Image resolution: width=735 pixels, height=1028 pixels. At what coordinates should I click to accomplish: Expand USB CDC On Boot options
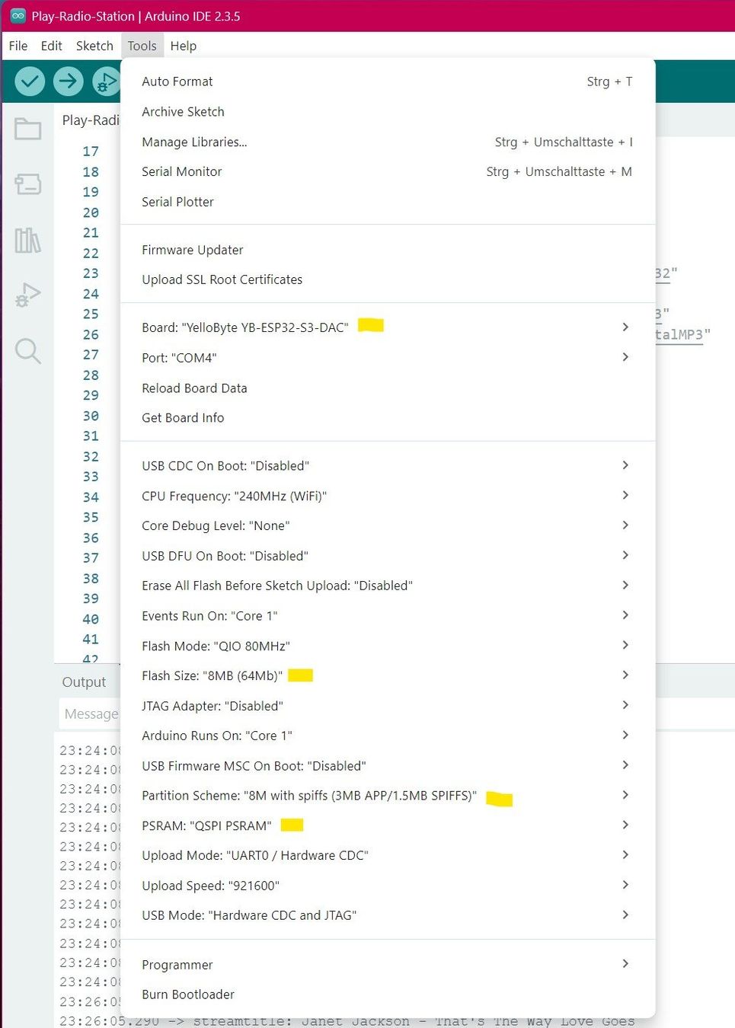click(388, 466)
